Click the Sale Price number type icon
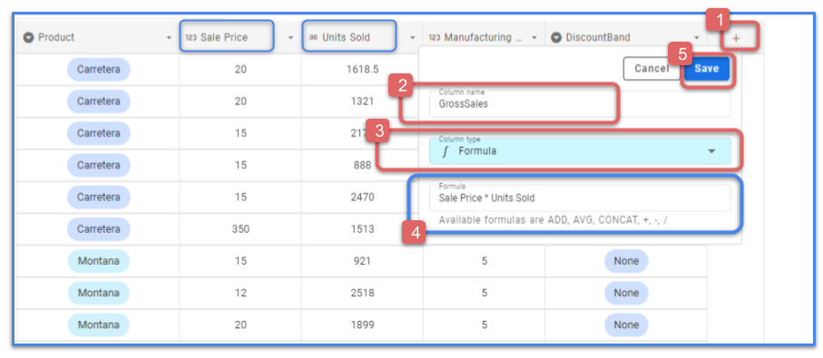This screenshot has width=823, height=358. (191, 37)
